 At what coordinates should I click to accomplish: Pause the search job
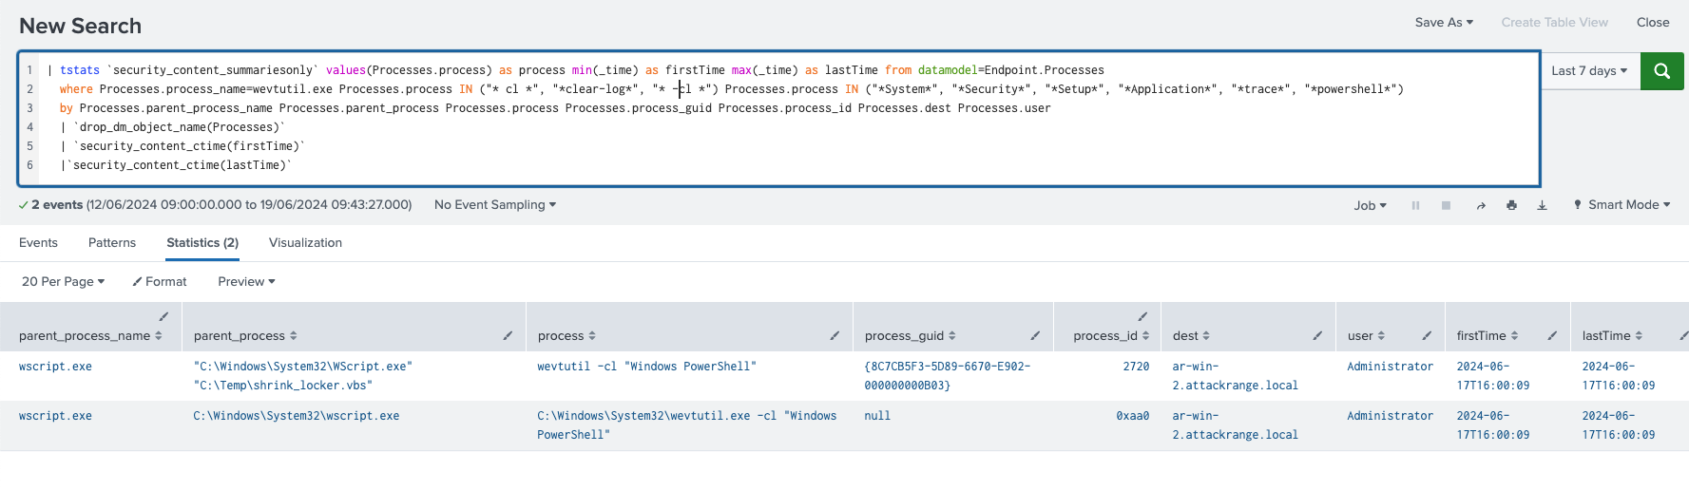tap(1415, 205)
